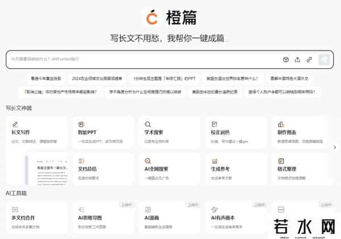The image size is (341, 239).
Task: Open the AI有声画本 tool card
Action: pos(236,218)
